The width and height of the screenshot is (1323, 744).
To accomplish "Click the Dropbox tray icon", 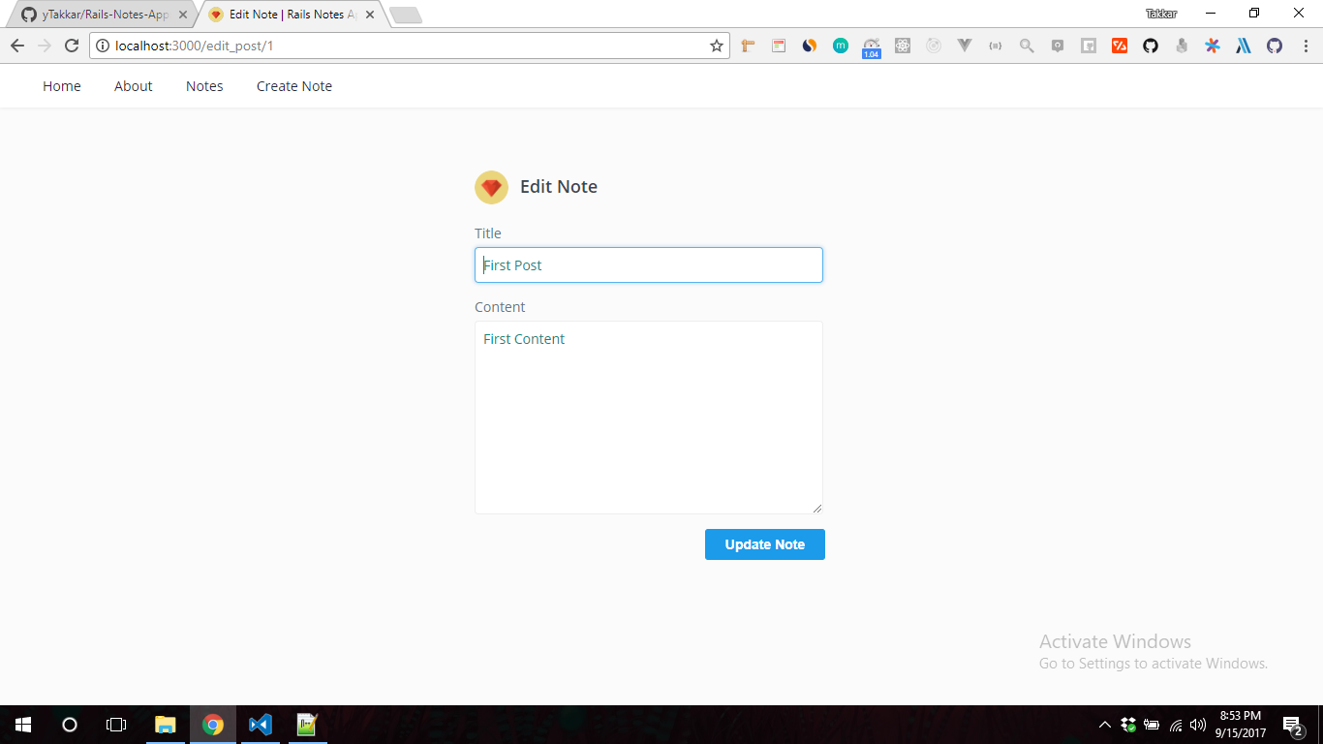I will click(x=1128, y=725).
